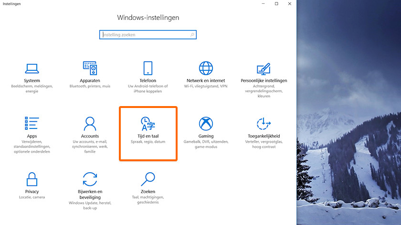The height and width of the screenshot is (225, 401).
Task: Click 'Gamebalk, DVR, uitzenden' description text
Action: [206, 142]
